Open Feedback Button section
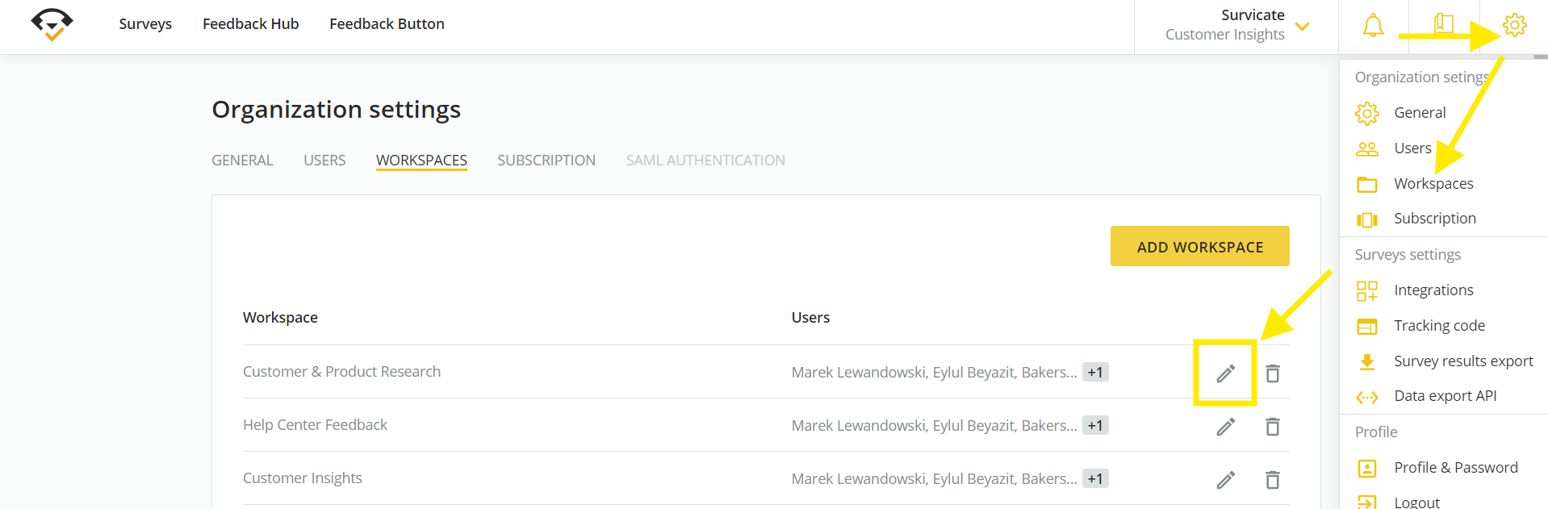 tap(387, 24)
